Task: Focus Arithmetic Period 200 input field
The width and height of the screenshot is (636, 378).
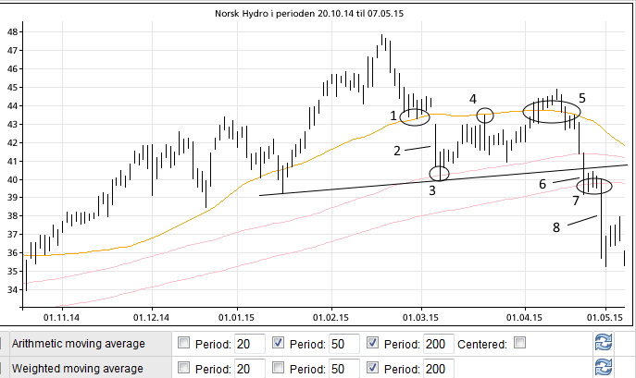Action: pos(439,344)
